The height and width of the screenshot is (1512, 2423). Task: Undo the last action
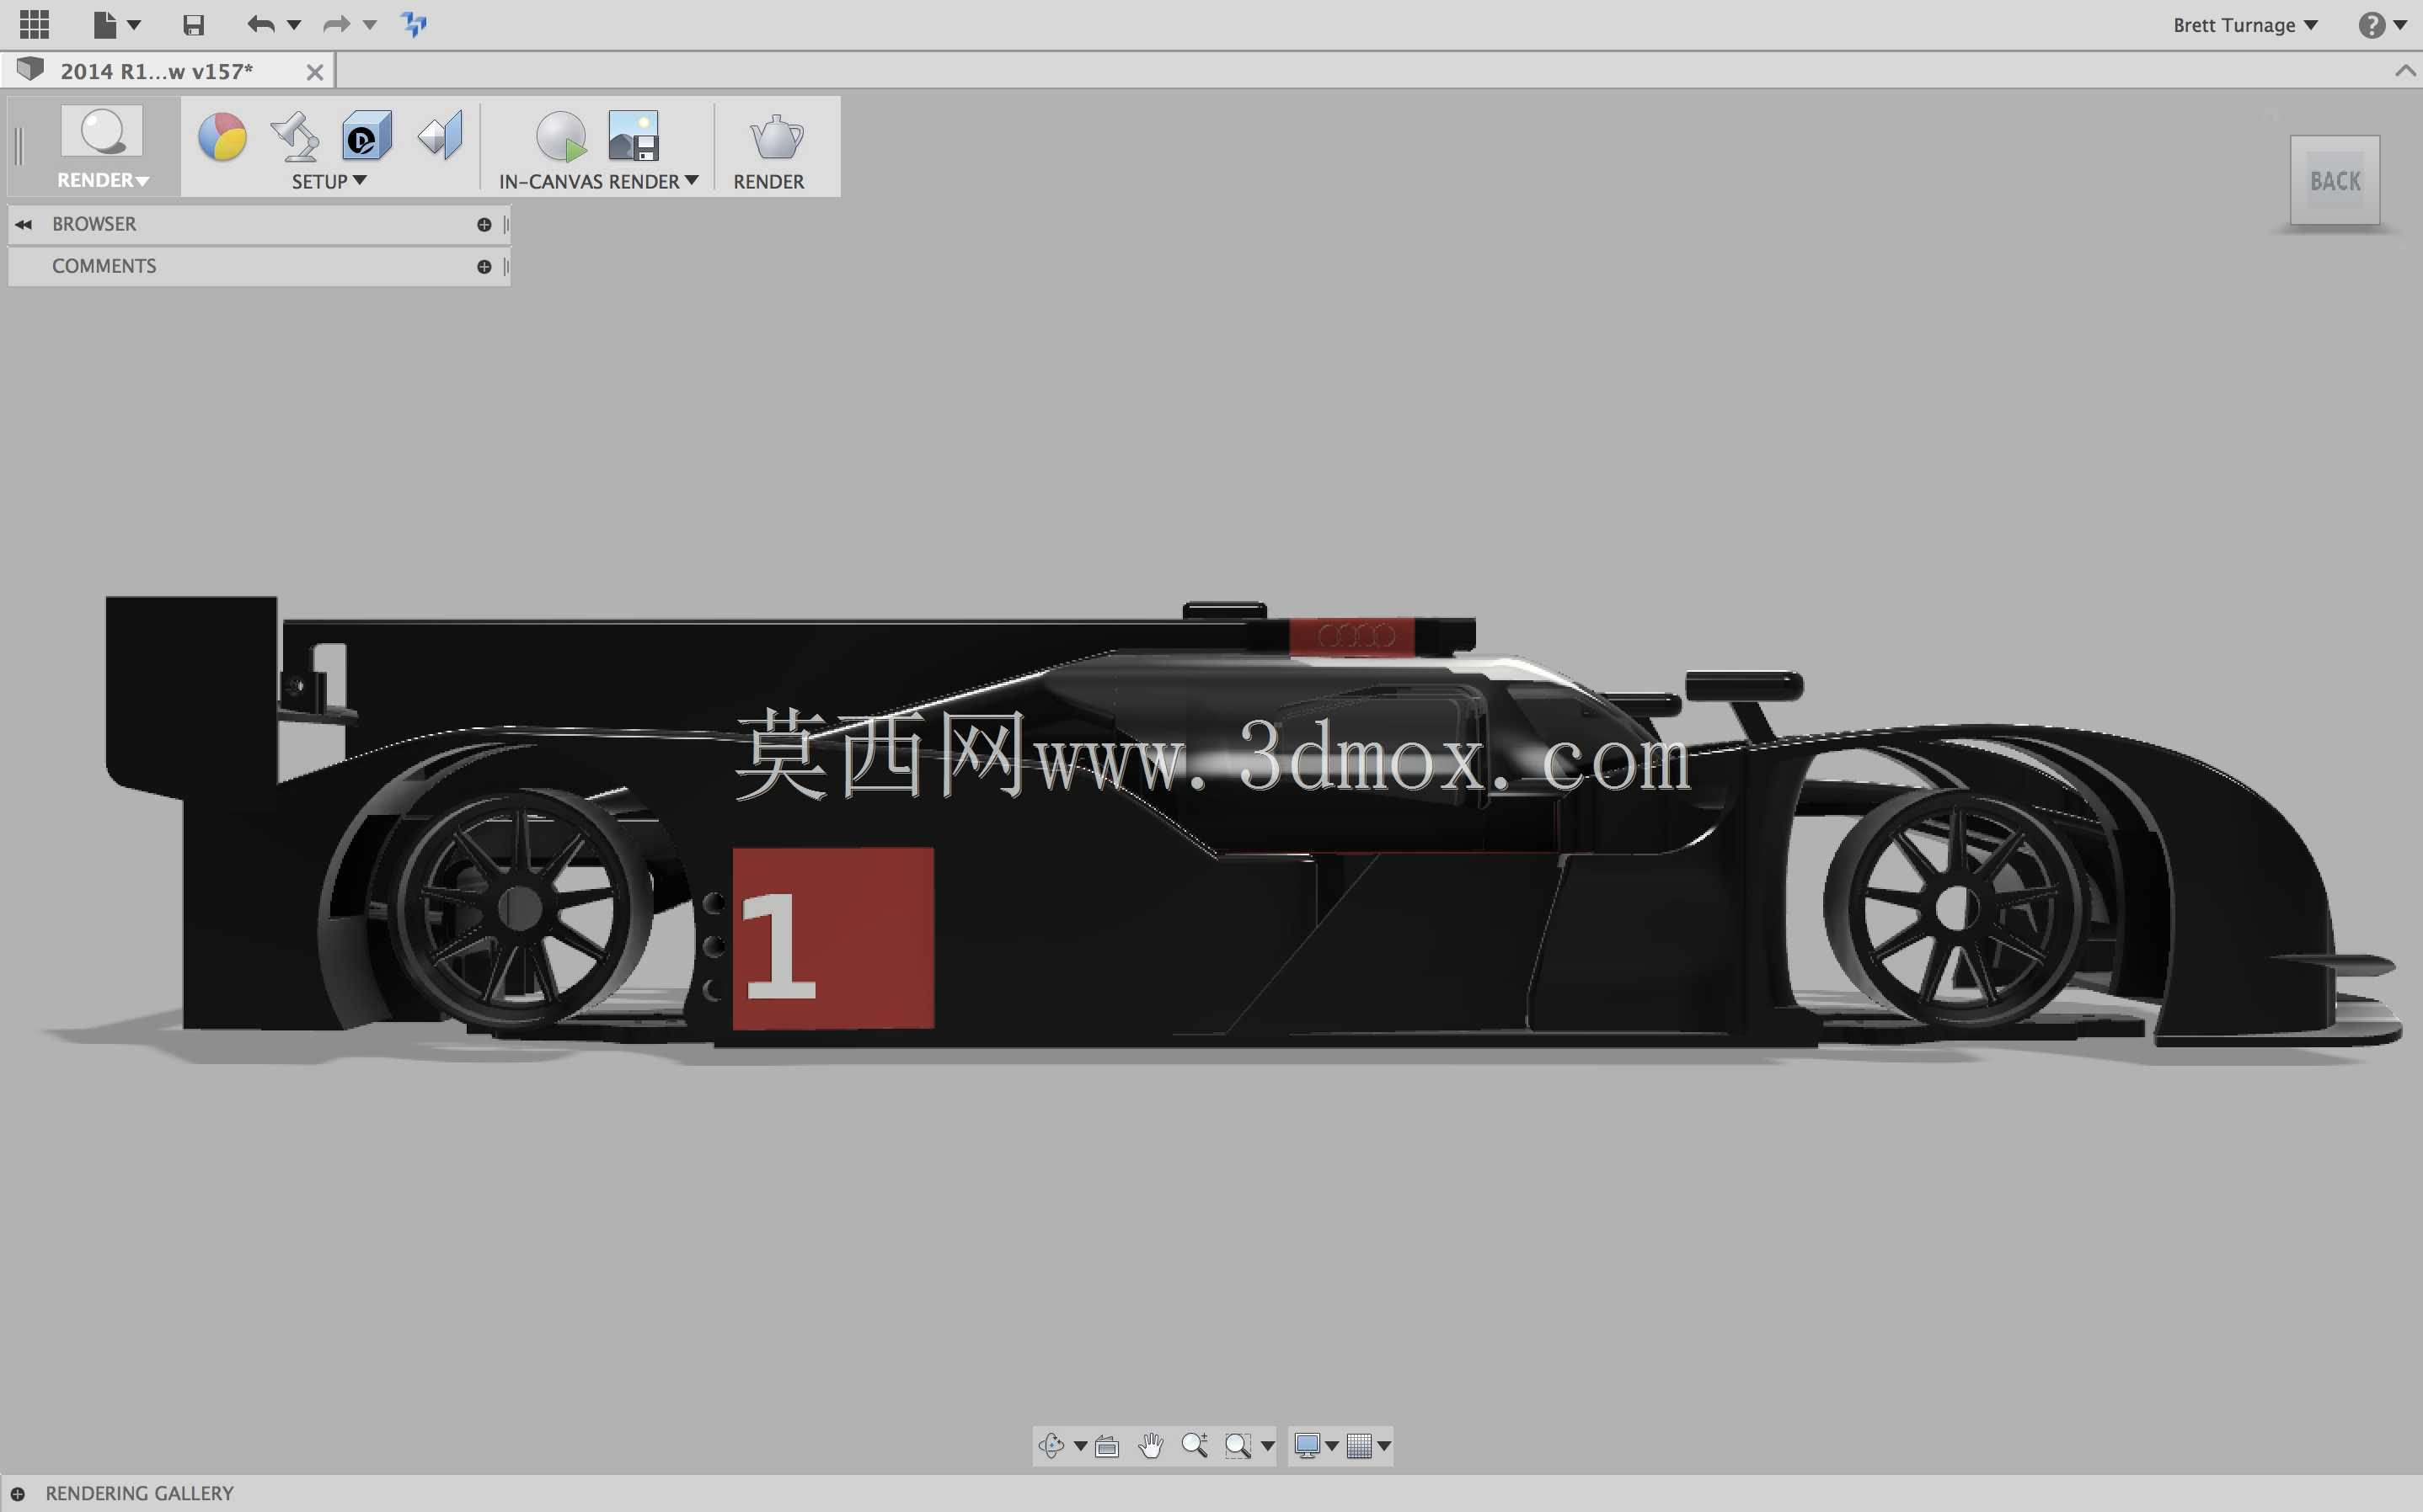[260, 24]
